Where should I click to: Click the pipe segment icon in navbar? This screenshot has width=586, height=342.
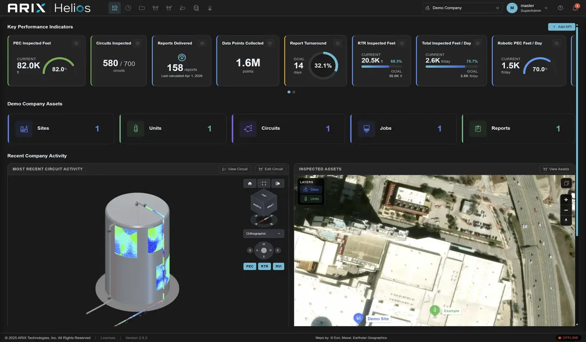pos(182,8)
